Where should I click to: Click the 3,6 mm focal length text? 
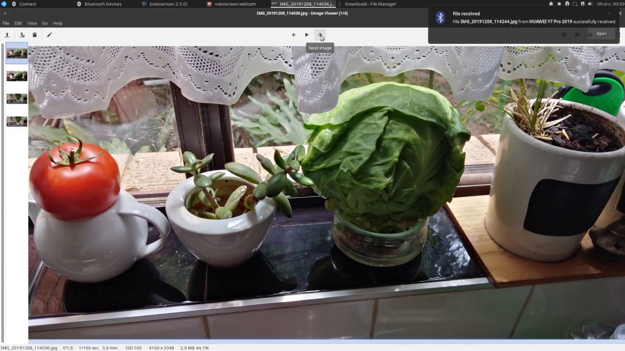(x=110, y=348)
